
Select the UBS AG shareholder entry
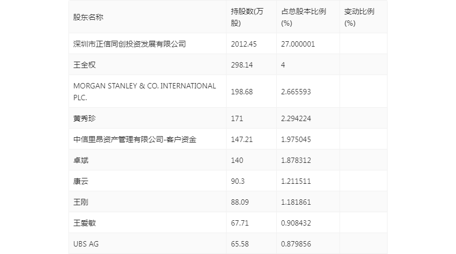click(x=86, y=244)
